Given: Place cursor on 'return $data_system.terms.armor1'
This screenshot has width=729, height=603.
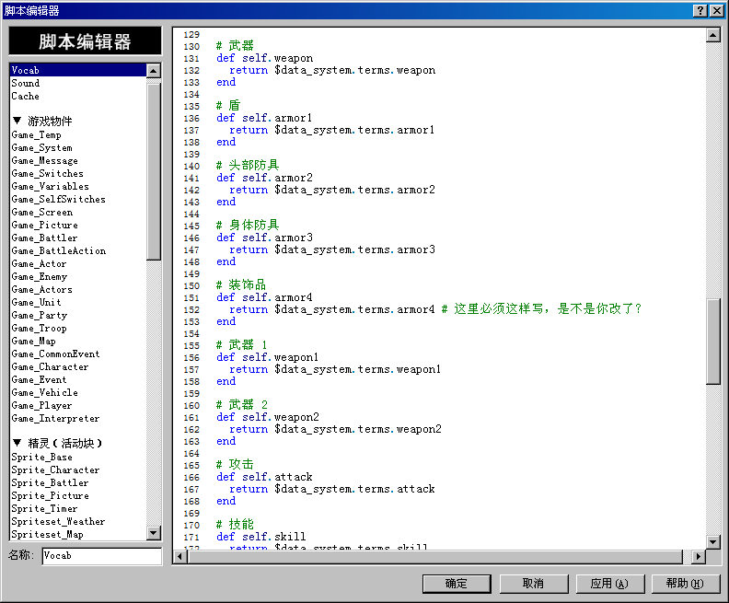Looking at the screenshot, I should point(332,130).
